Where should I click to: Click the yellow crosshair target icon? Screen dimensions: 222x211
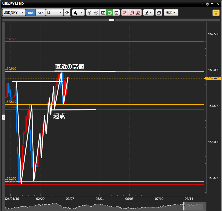216,13
